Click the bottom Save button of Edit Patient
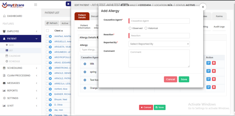 coord(160,107)
